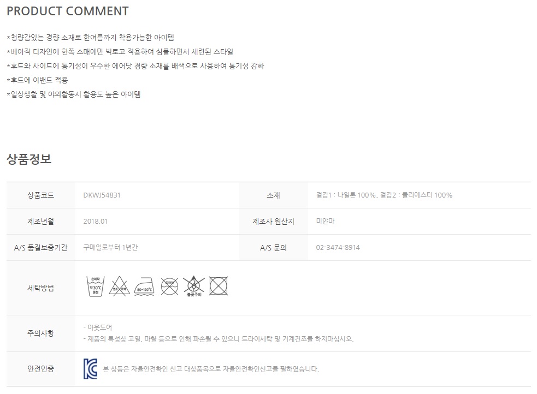Screen dimensions: 537x394
Task: Click the A/S phone number 02-3474-8914
Action: click(338, 247)
